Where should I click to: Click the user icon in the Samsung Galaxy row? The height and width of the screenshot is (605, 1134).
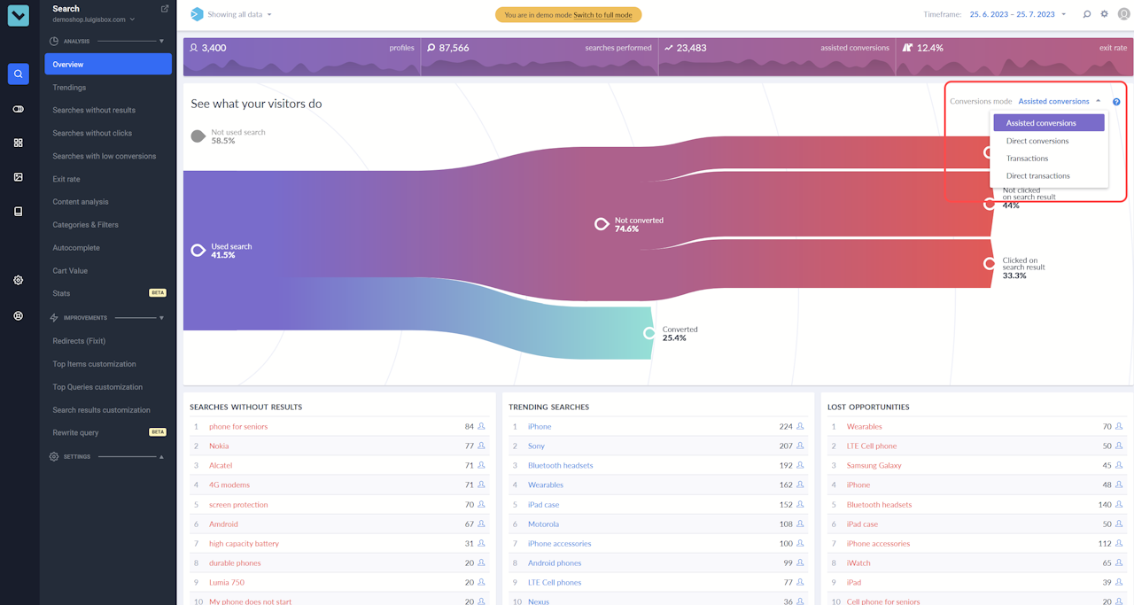pos(1119,465)
